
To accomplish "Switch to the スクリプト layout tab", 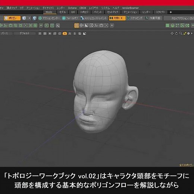I will pyautogui.click(x=160, y=12).
